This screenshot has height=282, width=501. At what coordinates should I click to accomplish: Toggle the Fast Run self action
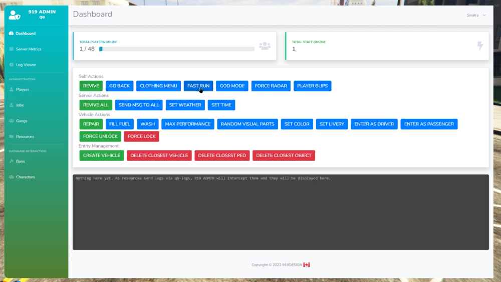point(198,86)
